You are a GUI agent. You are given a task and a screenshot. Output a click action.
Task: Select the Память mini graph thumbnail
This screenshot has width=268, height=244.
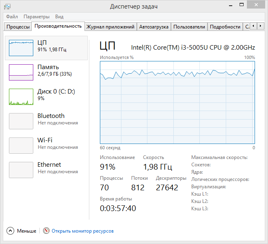(x=21, y=72)
